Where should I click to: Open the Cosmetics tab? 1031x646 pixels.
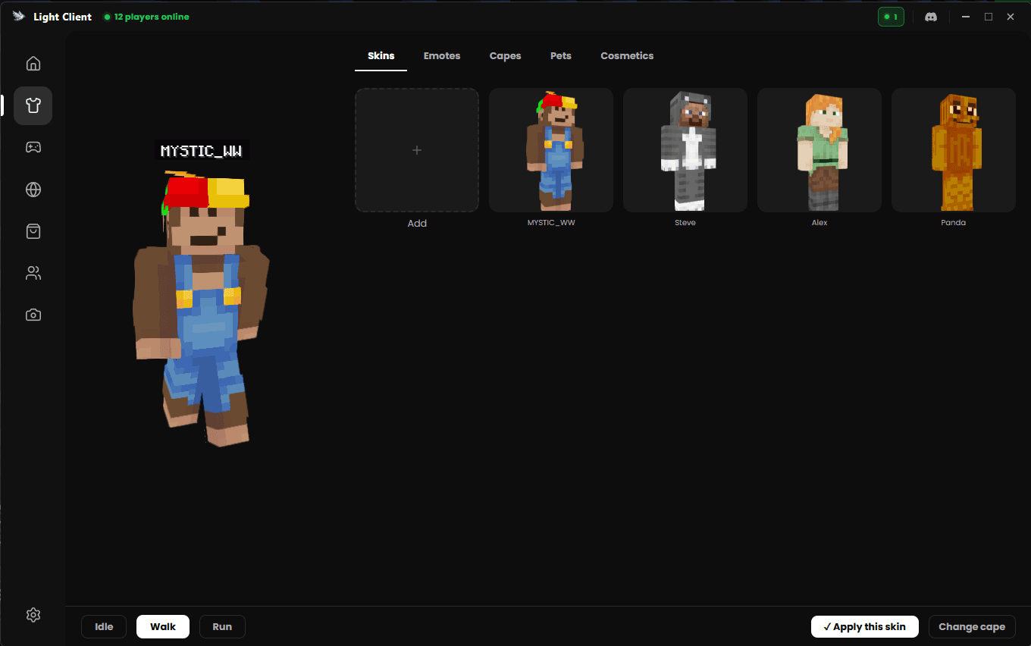pos(627,56)
